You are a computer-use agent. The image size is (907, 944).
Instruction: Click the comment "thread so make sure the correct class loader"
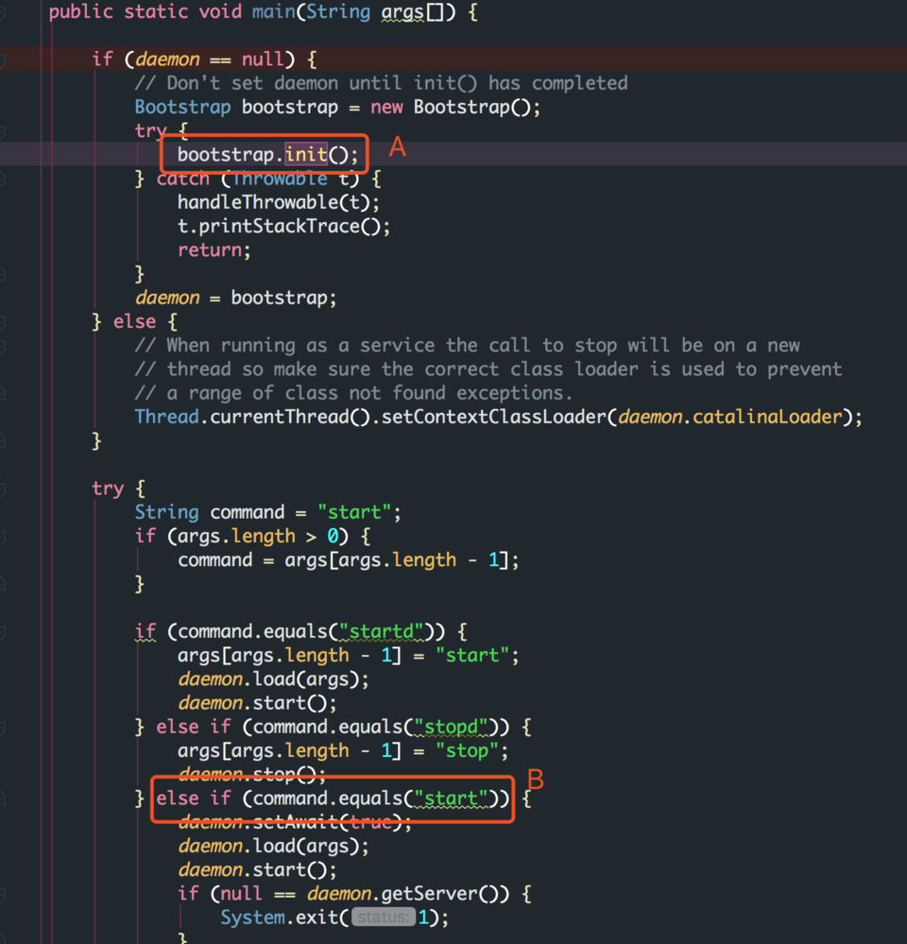click(488, 369)
